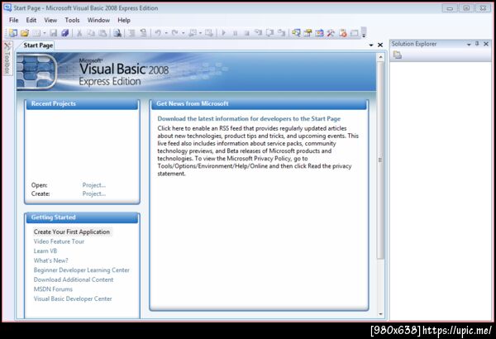Click Download Additional Content link
The width and height of the screenshot is (496, 339).
(74, 279)
